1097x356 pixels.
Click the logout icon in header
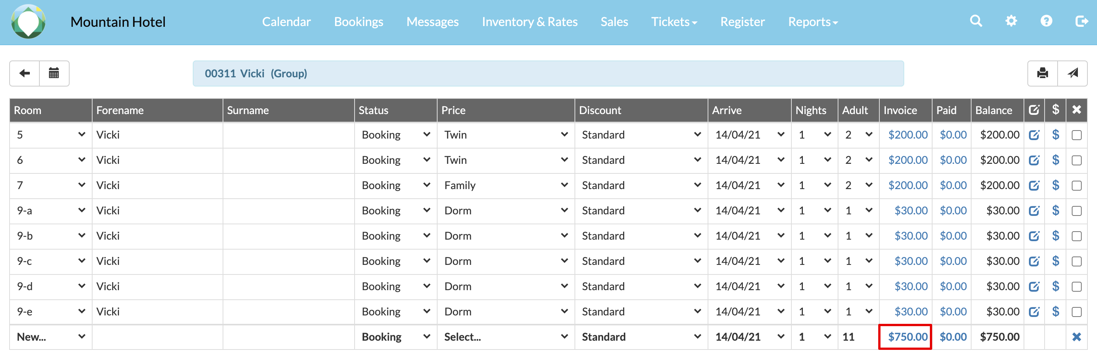click(1081, 21)
